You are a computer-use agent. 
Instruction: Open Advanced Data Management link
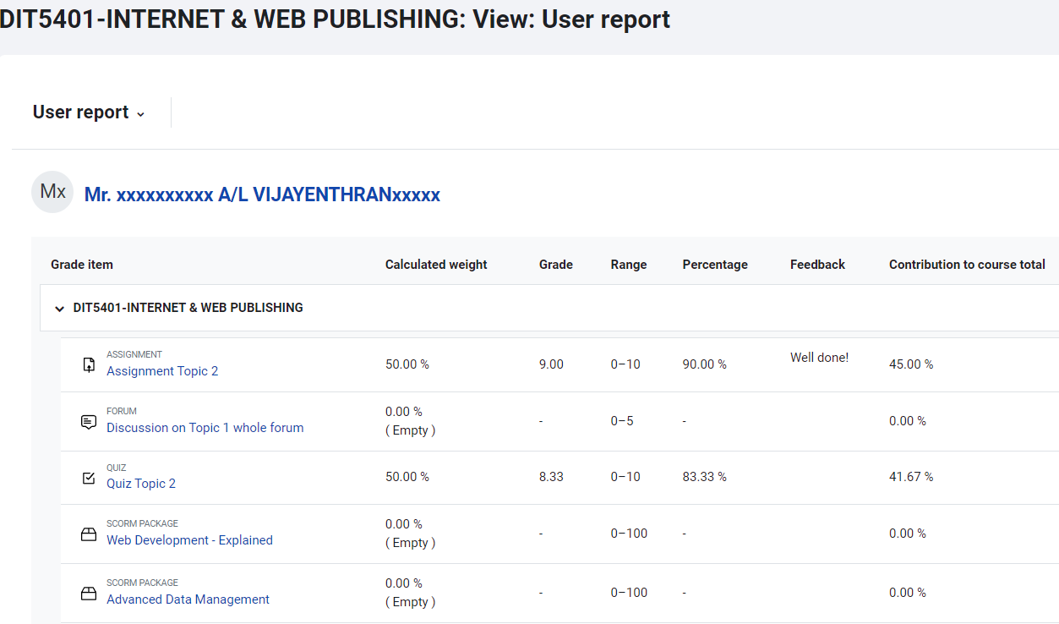click(x=188, y=599)
